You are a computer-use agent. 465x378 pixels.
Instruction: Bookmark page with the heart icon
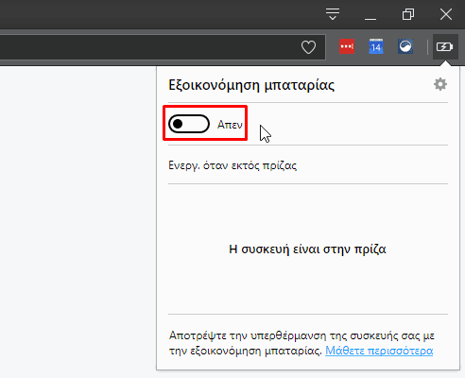pyautogui.click(x=308, y=47)
